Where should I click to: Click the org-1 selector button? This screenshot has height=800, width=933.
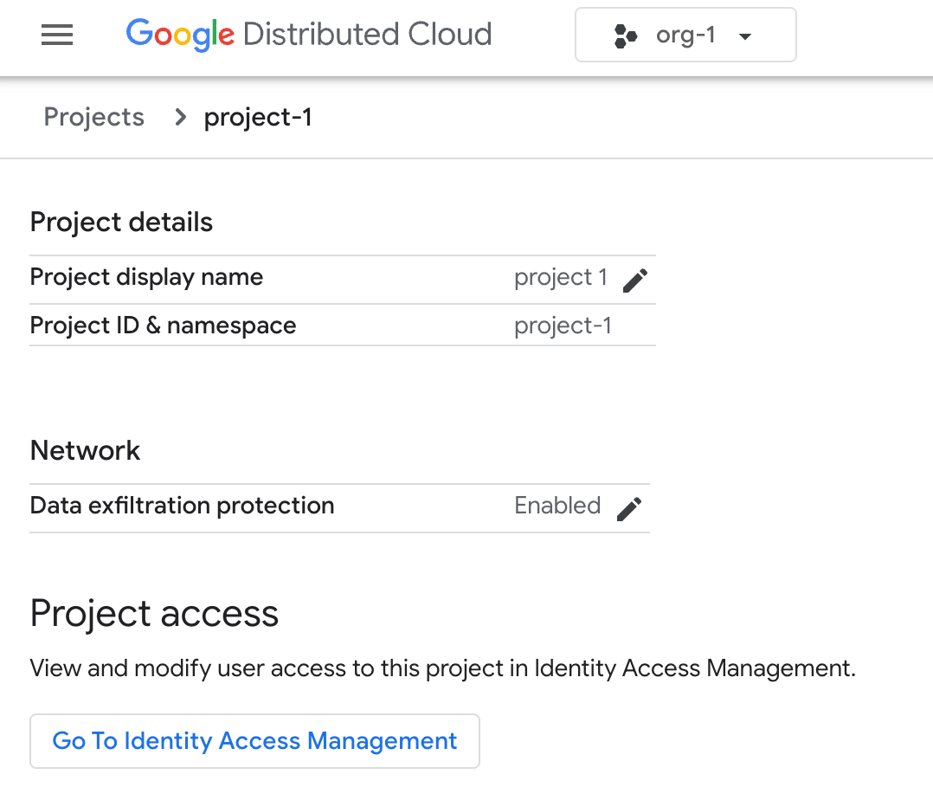pos(685,35)
